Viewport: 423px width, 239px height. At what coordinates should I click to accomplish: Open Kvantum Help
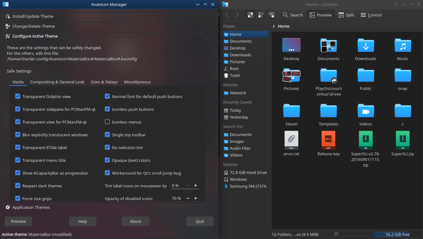[83, 221]
